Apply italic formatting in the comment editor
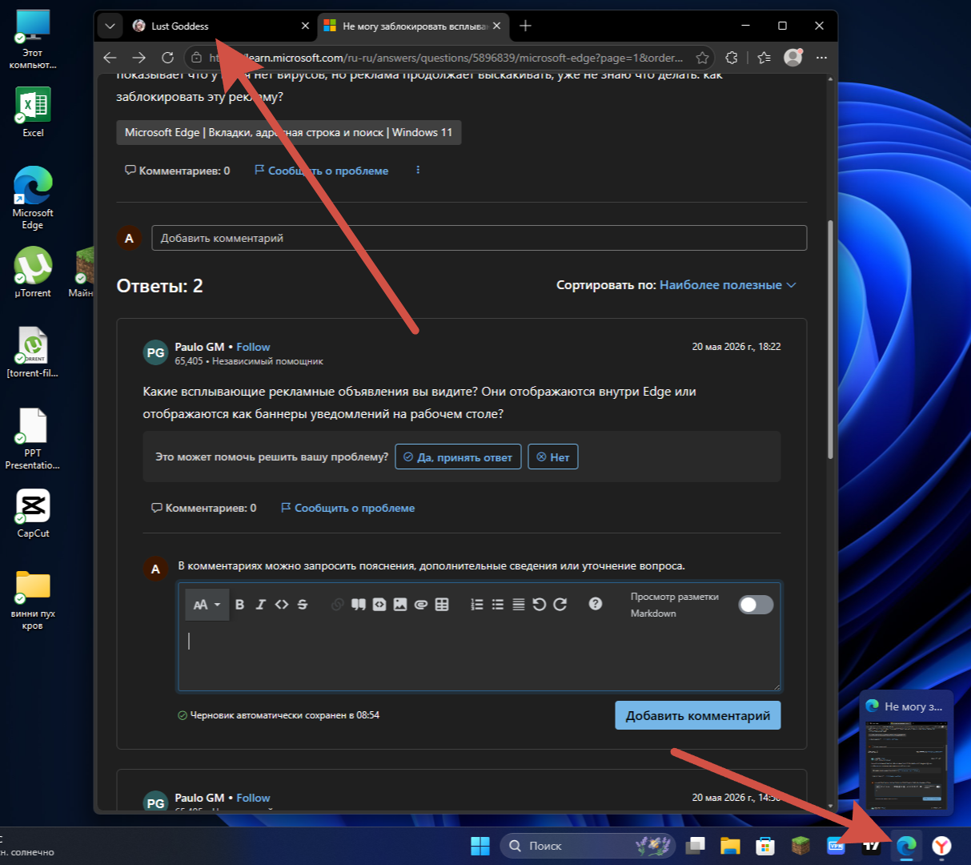The image size is (971, 865). point(260,605)
